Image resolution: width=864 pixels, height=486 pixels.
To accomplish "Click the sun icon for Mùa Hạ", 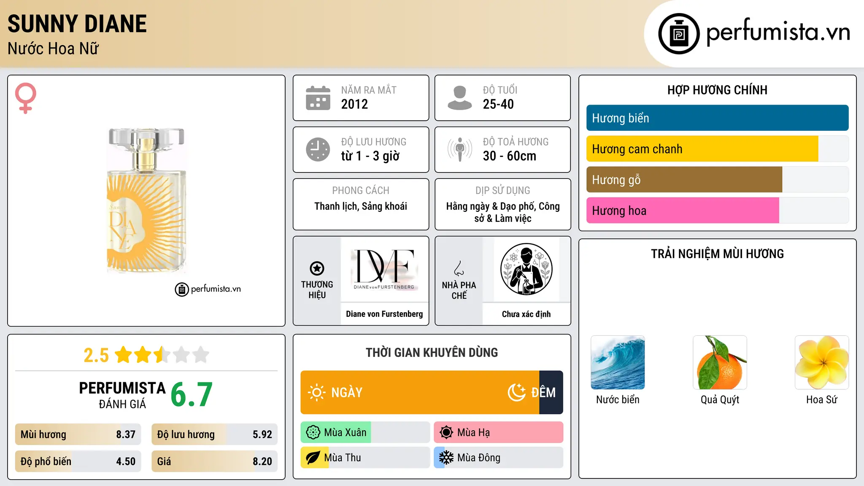I will pos(446,432).
